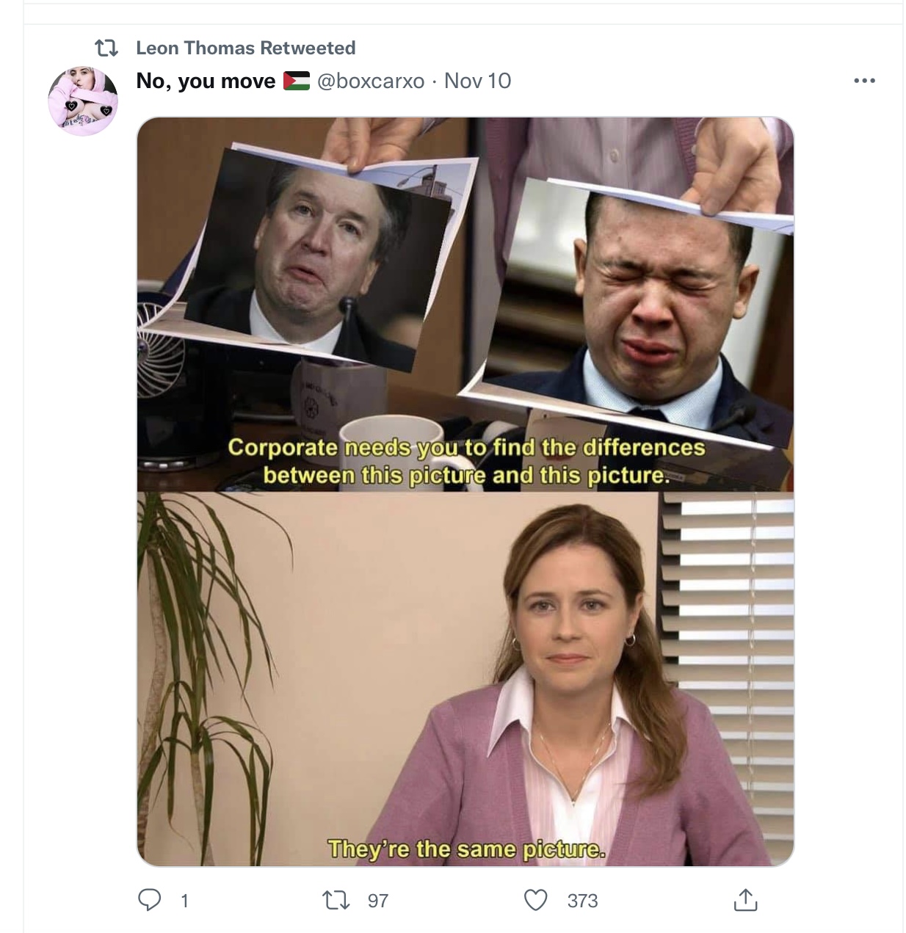Click the Corporate needs you caption text

coord(466,461)
